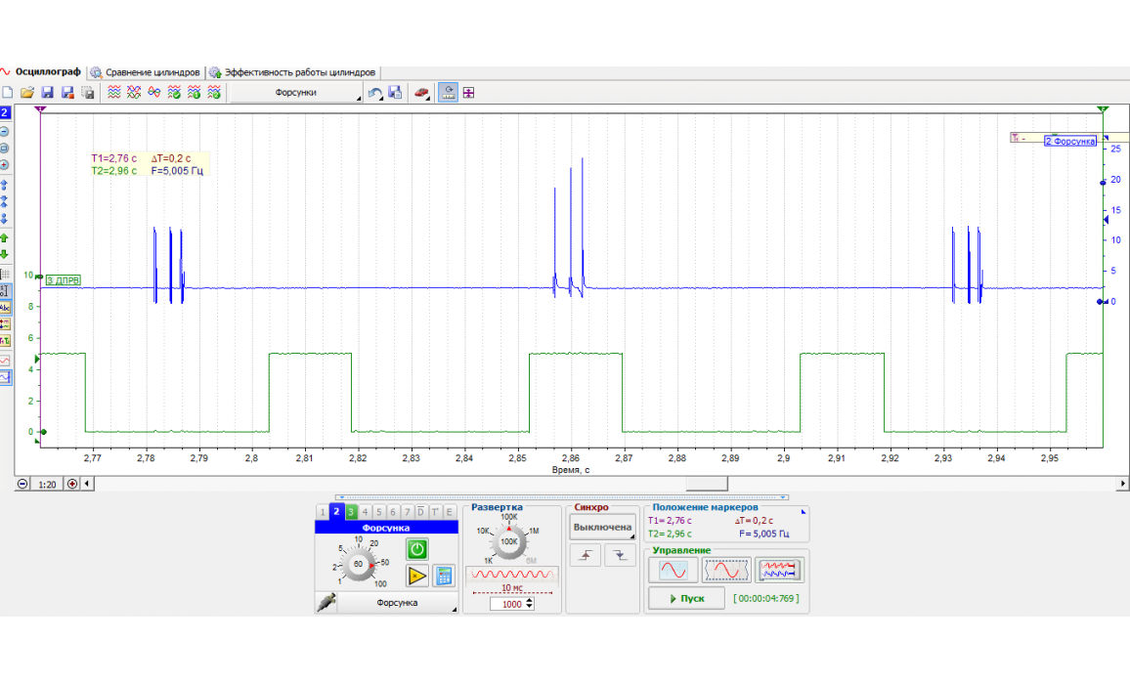Click the yellow amplifier triangle icon
Screen dimensions: 1130x684
coord(417,576)
